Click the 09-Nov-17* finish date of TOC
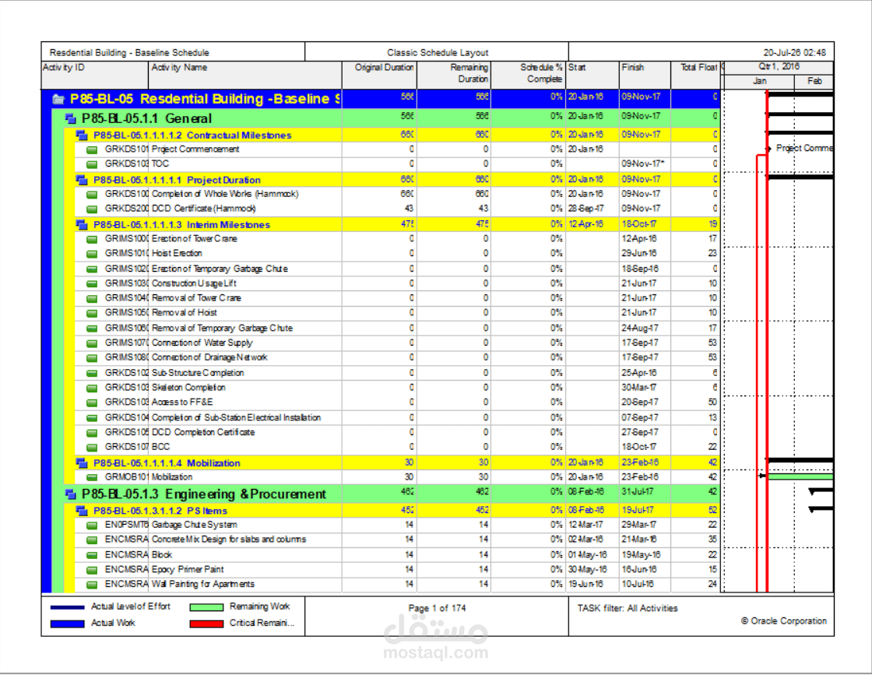This screenshot has height=675, width=872. [643, 164]
